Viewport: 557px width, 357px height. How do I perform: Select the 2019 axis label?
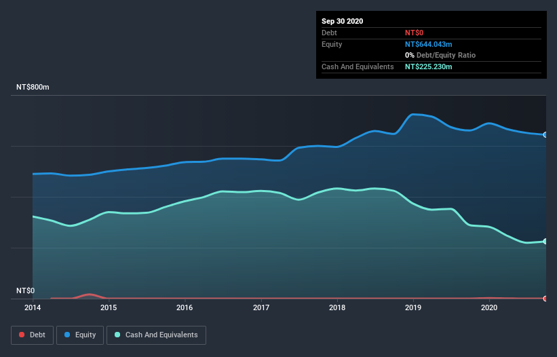[x=413, y=307]
